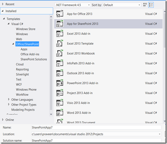167x144 pixels.
Task: Click the App for SharePoint 2013 template icon
Action: [60, 23]
